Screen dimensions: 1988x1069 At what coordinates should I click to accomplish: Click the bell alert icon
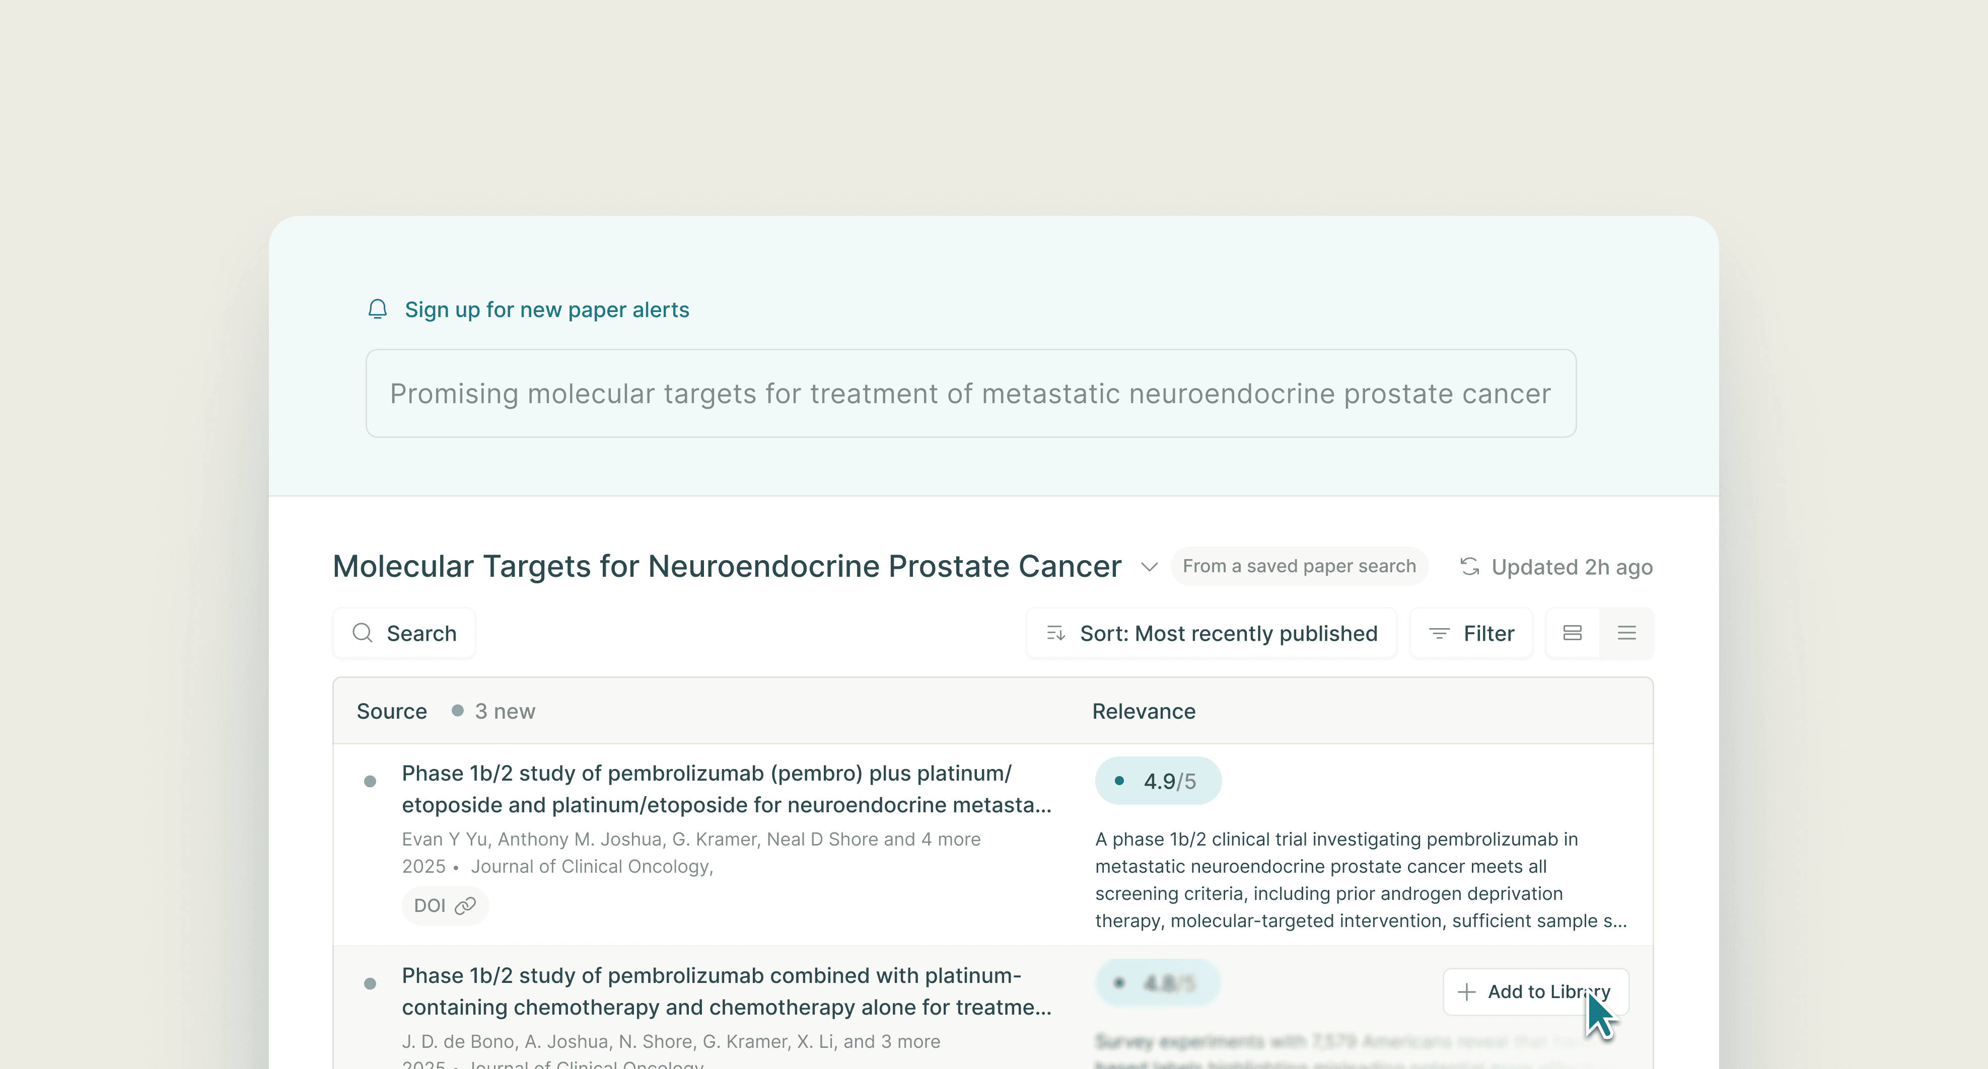377,310
